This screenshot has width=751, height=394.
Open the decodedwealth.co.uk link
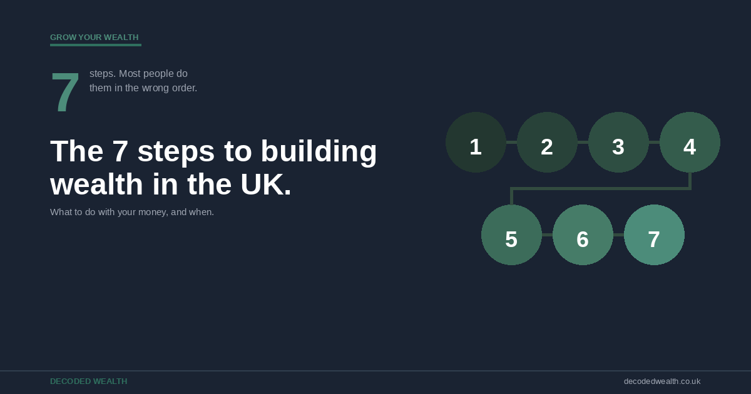(662, 381)
